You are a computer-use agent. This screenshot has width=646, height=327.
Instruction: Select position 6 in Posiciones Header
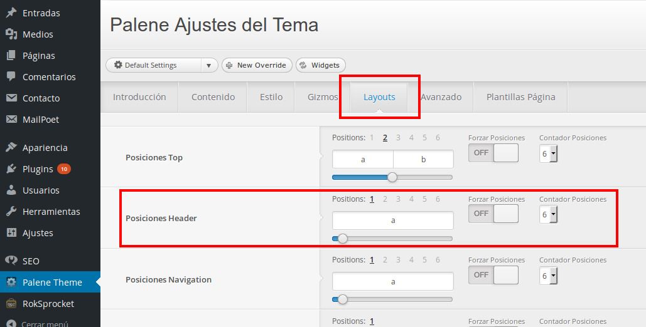438,199
